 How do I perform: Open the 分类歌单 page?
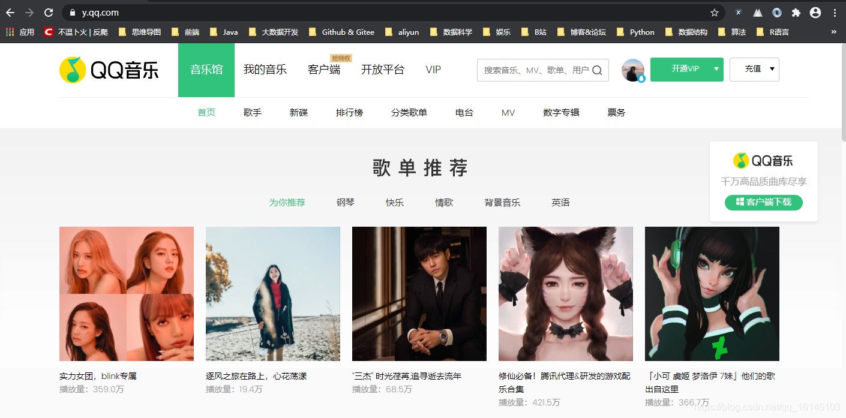[x=409, y=113]
